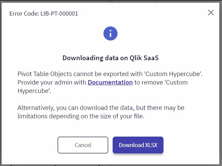Image resolution: width=222 pixels, height=166 pixels.
Task: Select the Error Code LIB-PT-000001 text
Action: [x=44, y=14]
